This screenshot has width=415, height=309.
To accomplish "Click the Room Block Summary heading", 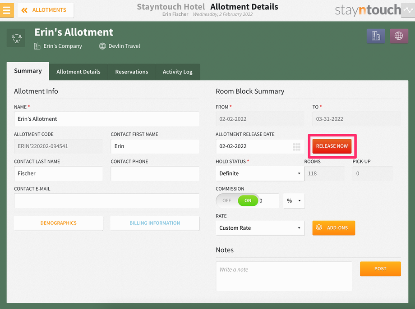I will (250, 91).
